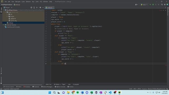Open the Version Control tool window

9,87
